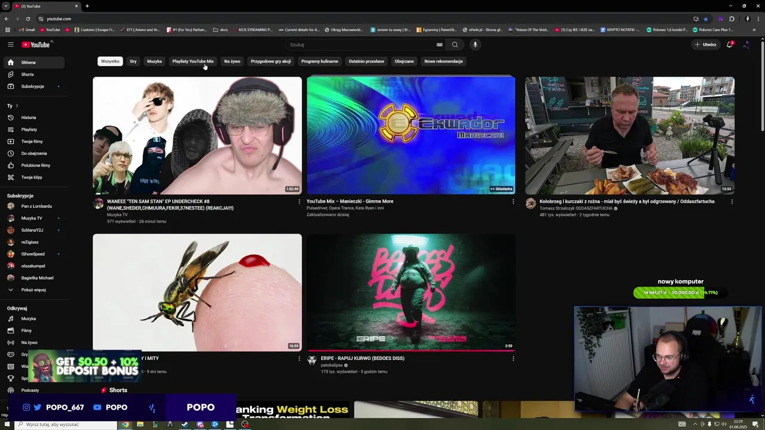Select the Gry filter chip
Viewport: 765px width, 430px height.
[133, 61]
